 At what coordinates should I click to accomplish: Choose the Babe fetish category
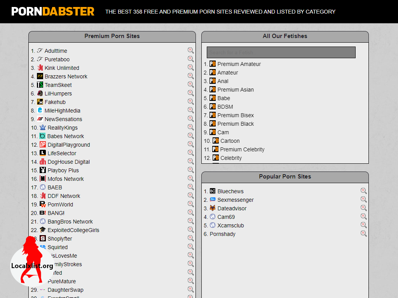[x=224, y=98]
